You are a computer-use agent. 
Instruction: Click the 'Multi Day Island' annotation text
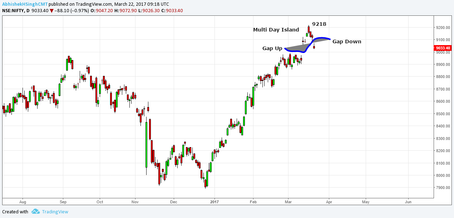pyautogui.click(x=276, y=30)
